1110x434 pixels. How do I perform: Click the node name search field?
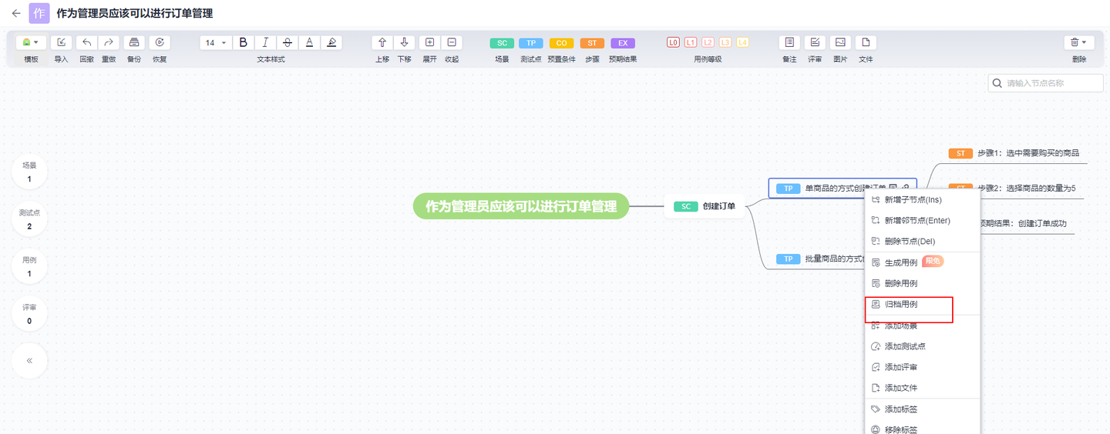point(1046,83)
